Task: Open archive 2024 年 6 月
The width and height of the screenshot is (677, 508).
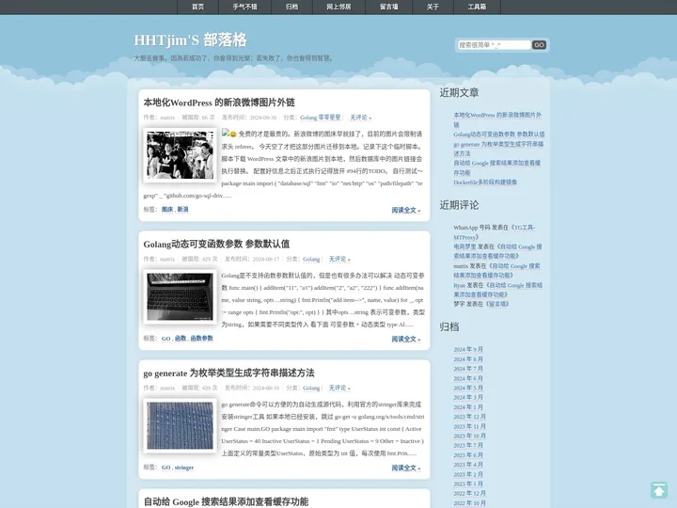Action: (468, 378)
